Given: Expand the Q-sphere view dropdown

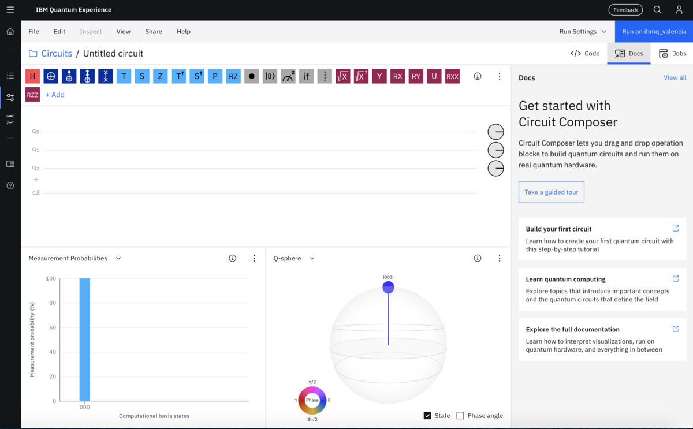Looking at the screenshot, I should tap(312, 258).
